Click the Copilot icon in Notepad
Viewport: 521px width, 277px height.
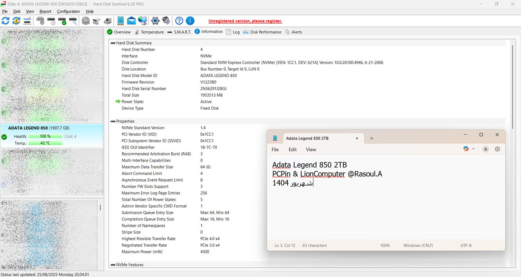466,149
